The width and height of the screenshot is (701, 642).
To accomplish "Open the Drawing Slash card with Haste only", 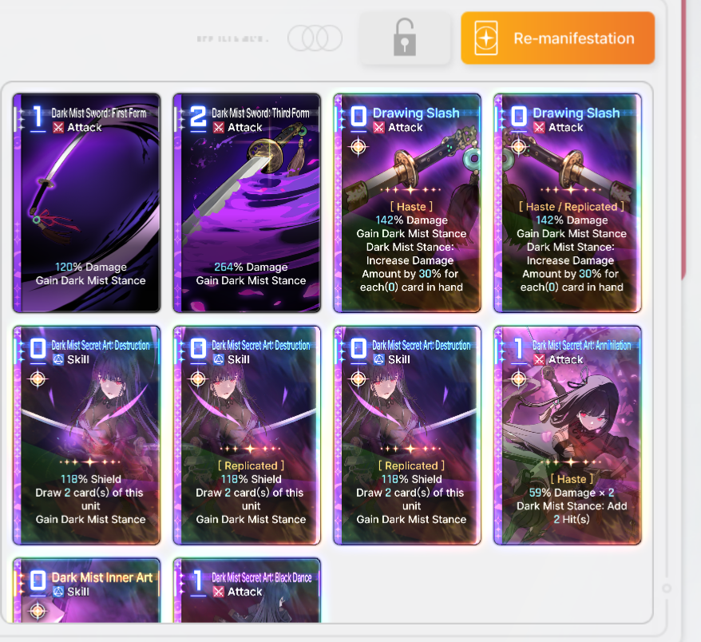I will [407, 203].
